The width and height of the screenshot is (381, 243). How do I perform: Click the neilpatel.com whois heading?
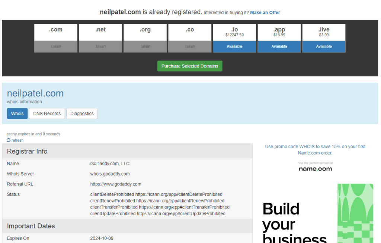click(x=35, y=93)
